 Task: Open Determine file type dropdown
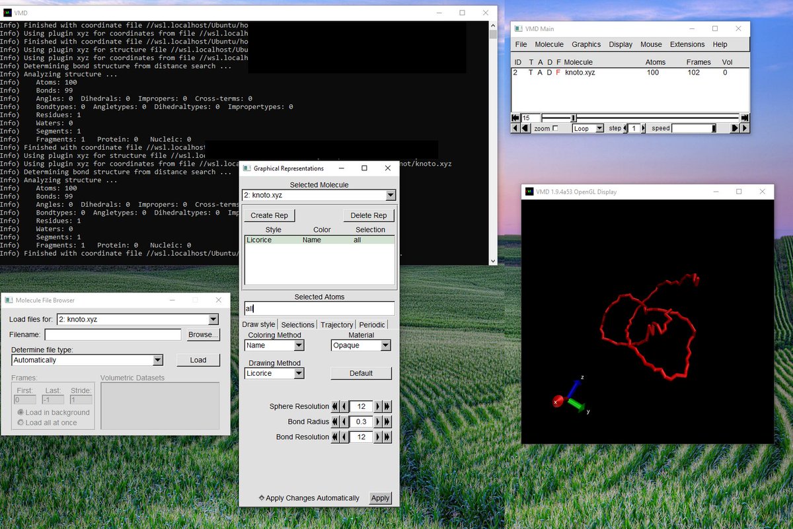(87, 360)
